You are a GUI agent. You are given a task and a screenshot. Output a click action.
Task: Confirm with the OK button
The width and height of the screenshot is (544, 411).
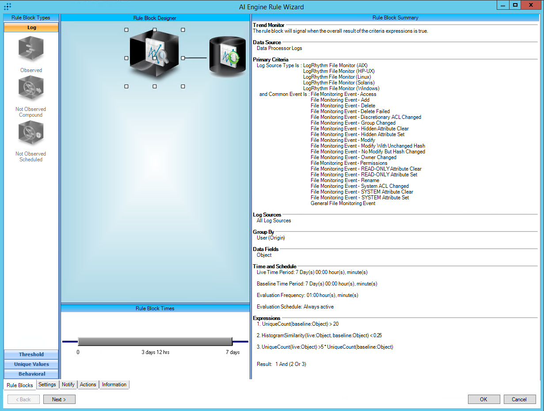[x=484, y=400]
